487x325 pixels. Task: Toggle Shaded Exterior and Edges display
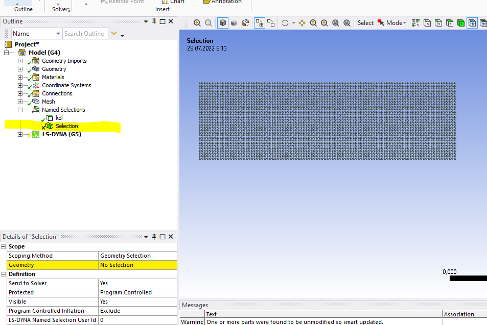click(x=223, y=23)
